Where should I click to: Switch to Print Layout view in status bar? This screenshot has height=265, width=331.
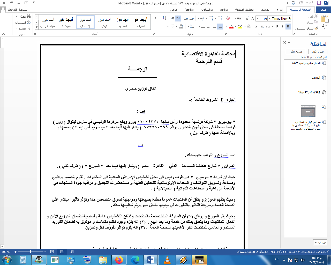(62, 252)
